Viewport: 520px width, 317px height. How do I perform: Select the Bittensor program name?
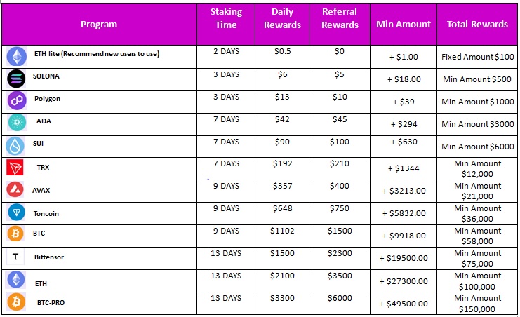pyautogui.click(x=49, y=257)
